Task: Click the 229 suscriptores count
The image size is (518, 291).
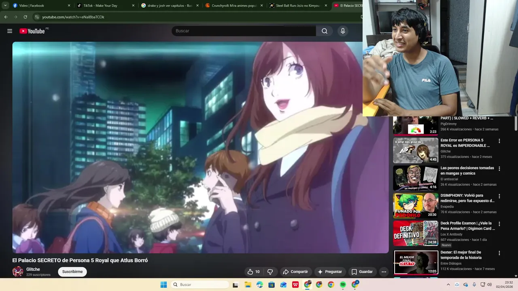Action: (38, 275)
